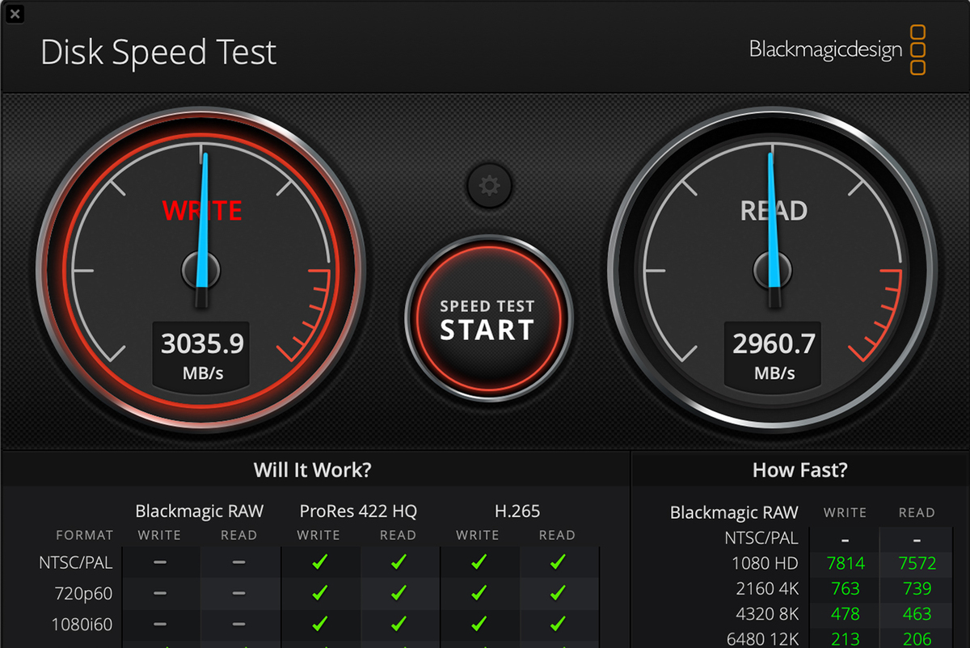Click ProRes 422 HQ read checkmark for NTSC/PAL

398,562
